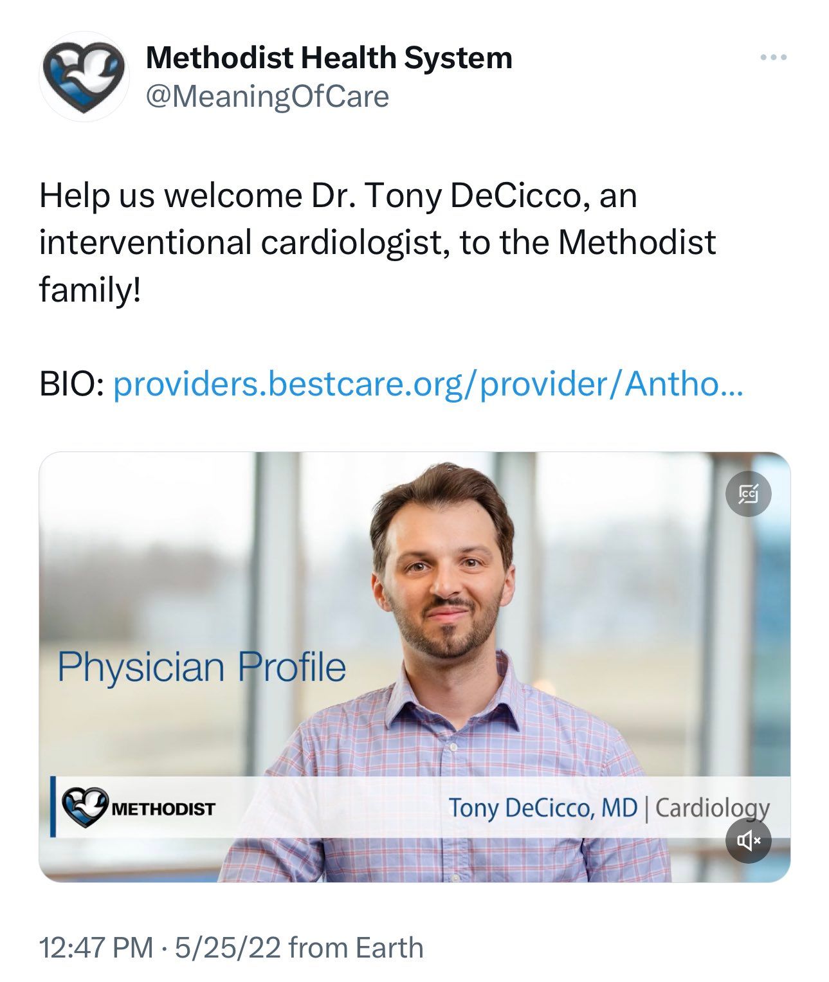829x982 pixels.
Task: Click the "BIO:" label before the link
Action: [71, 385]
